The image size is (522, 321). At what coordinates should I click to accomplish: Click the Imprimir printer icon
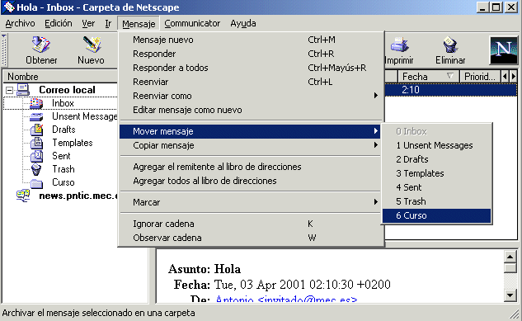[399, 45]
